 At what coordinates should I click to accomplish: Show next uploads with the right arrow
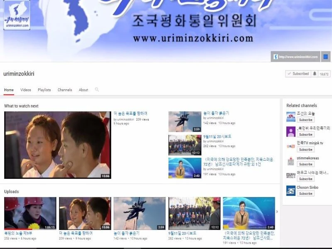(x=277, y=212)
